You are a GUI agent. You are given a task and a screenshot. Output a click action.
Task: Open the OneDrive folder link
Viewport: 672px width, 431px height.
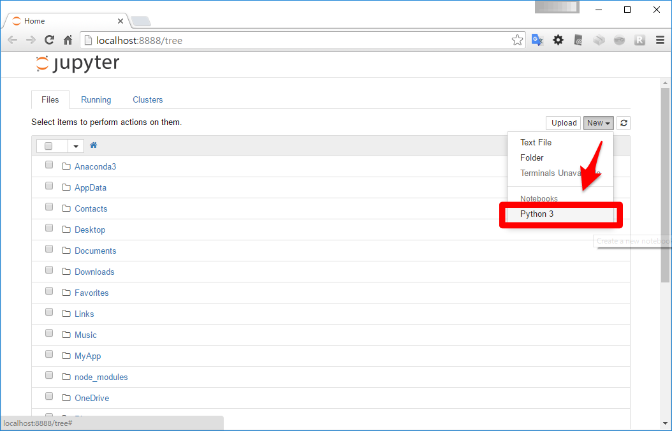(x=92, y=398)
